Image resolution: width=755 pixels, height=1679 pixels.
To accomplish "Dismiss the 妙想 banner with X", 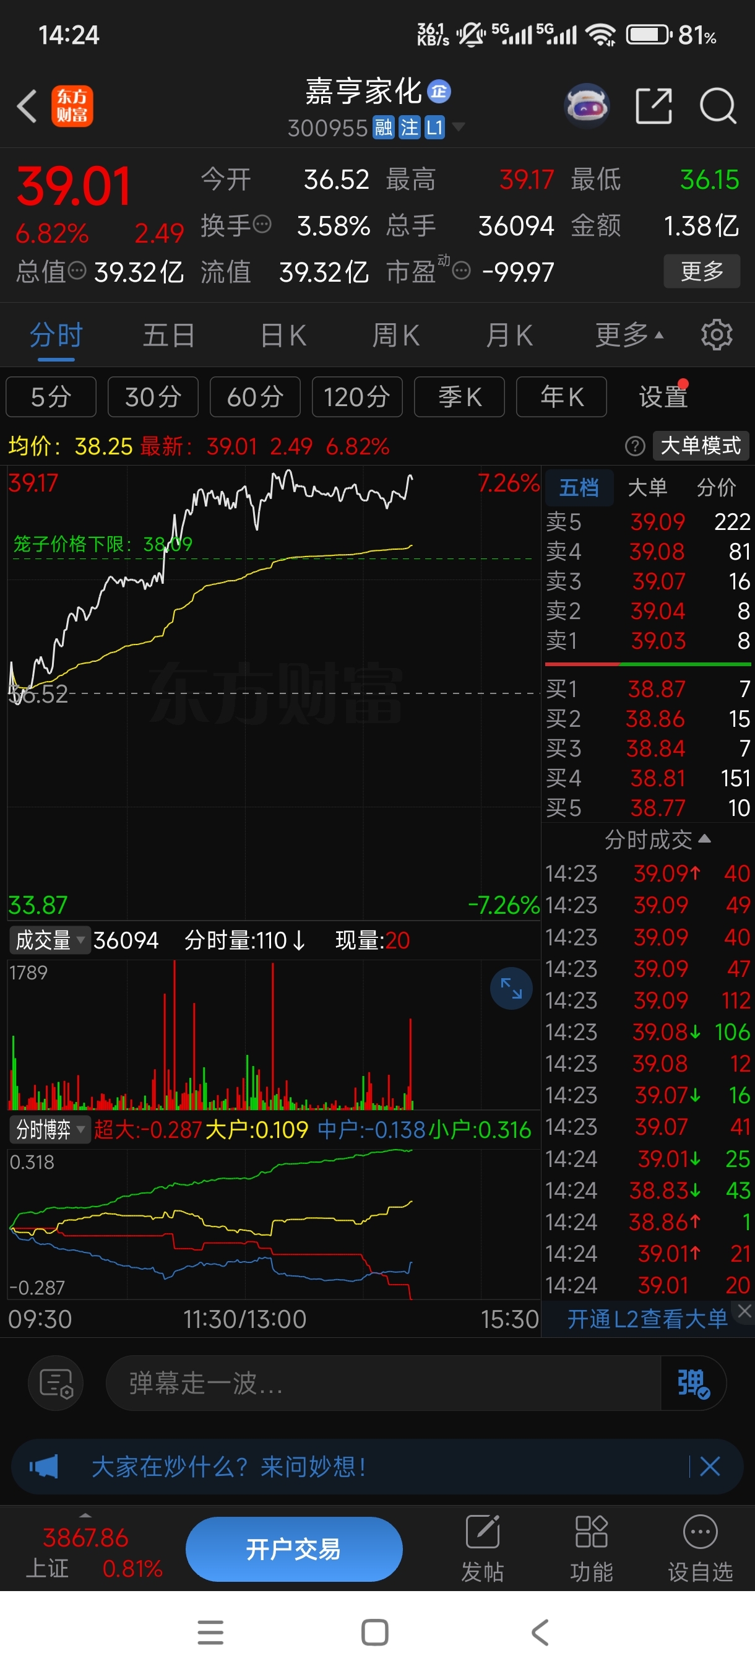I will [709, 1467].
